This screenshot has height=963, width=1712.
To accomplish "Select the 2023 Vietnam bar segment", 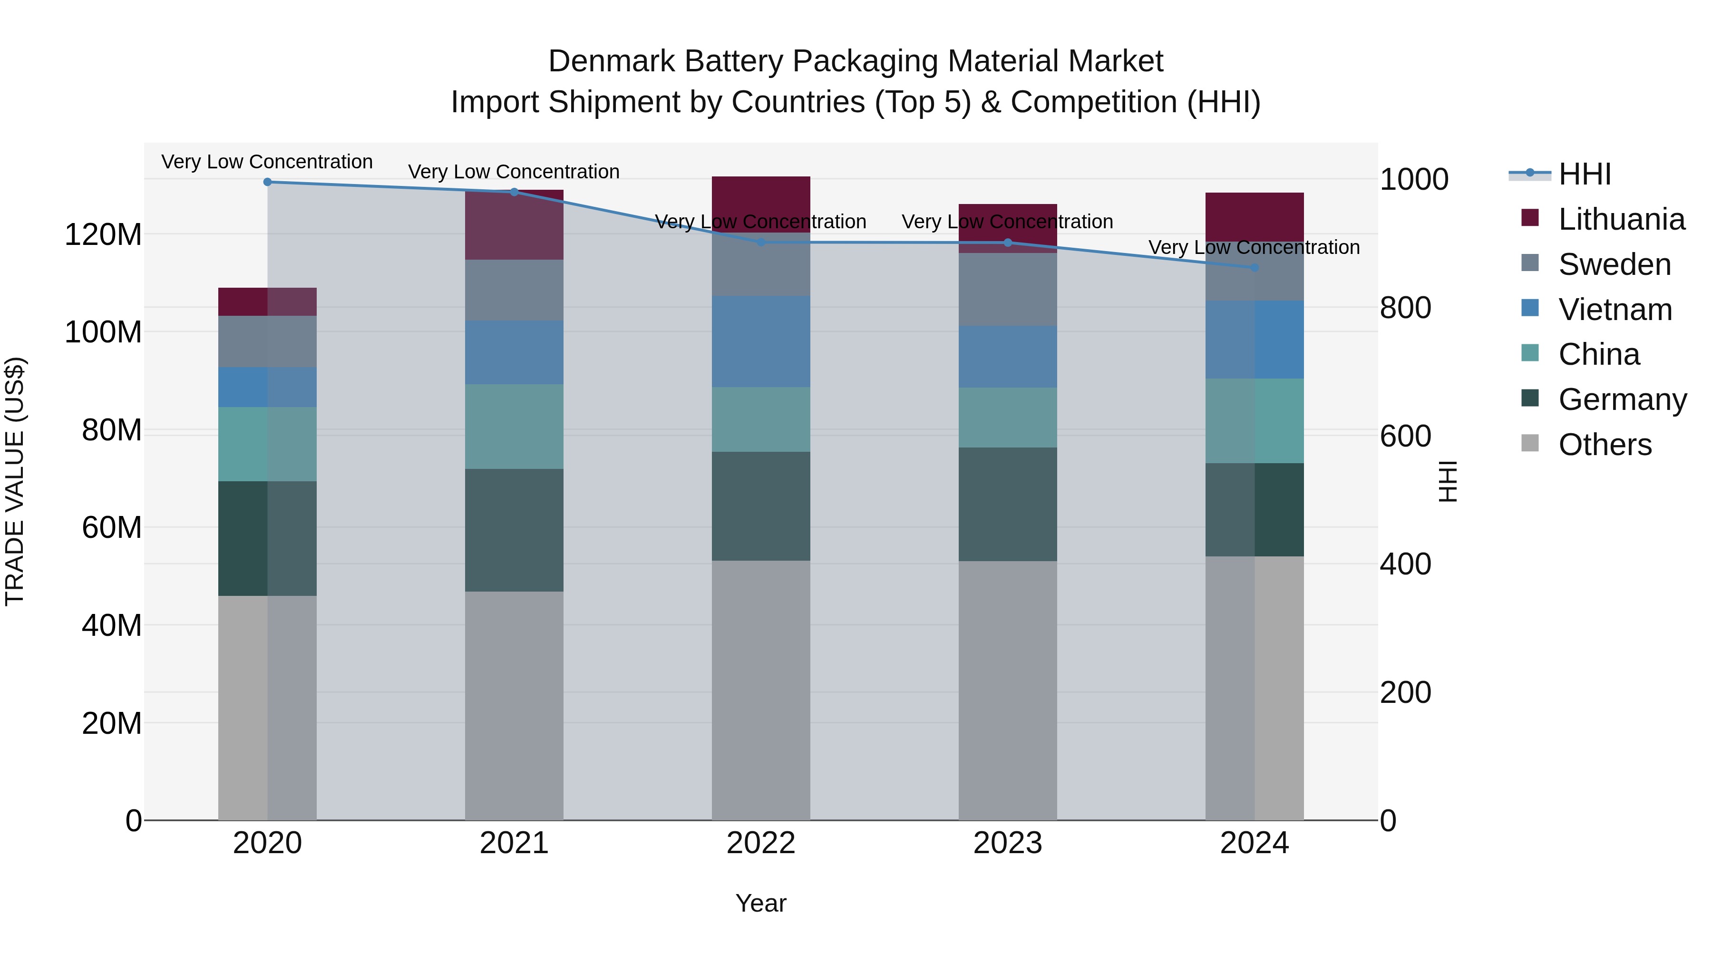I will tap(1008, 357).
